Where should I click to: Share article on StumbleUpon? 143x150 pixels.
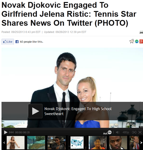pos(137,41)
